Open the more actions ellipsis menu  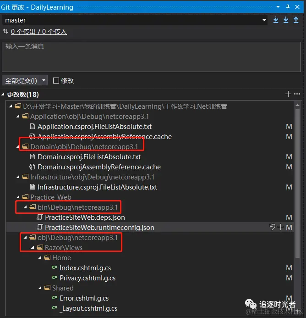click(x=297, y=94)
